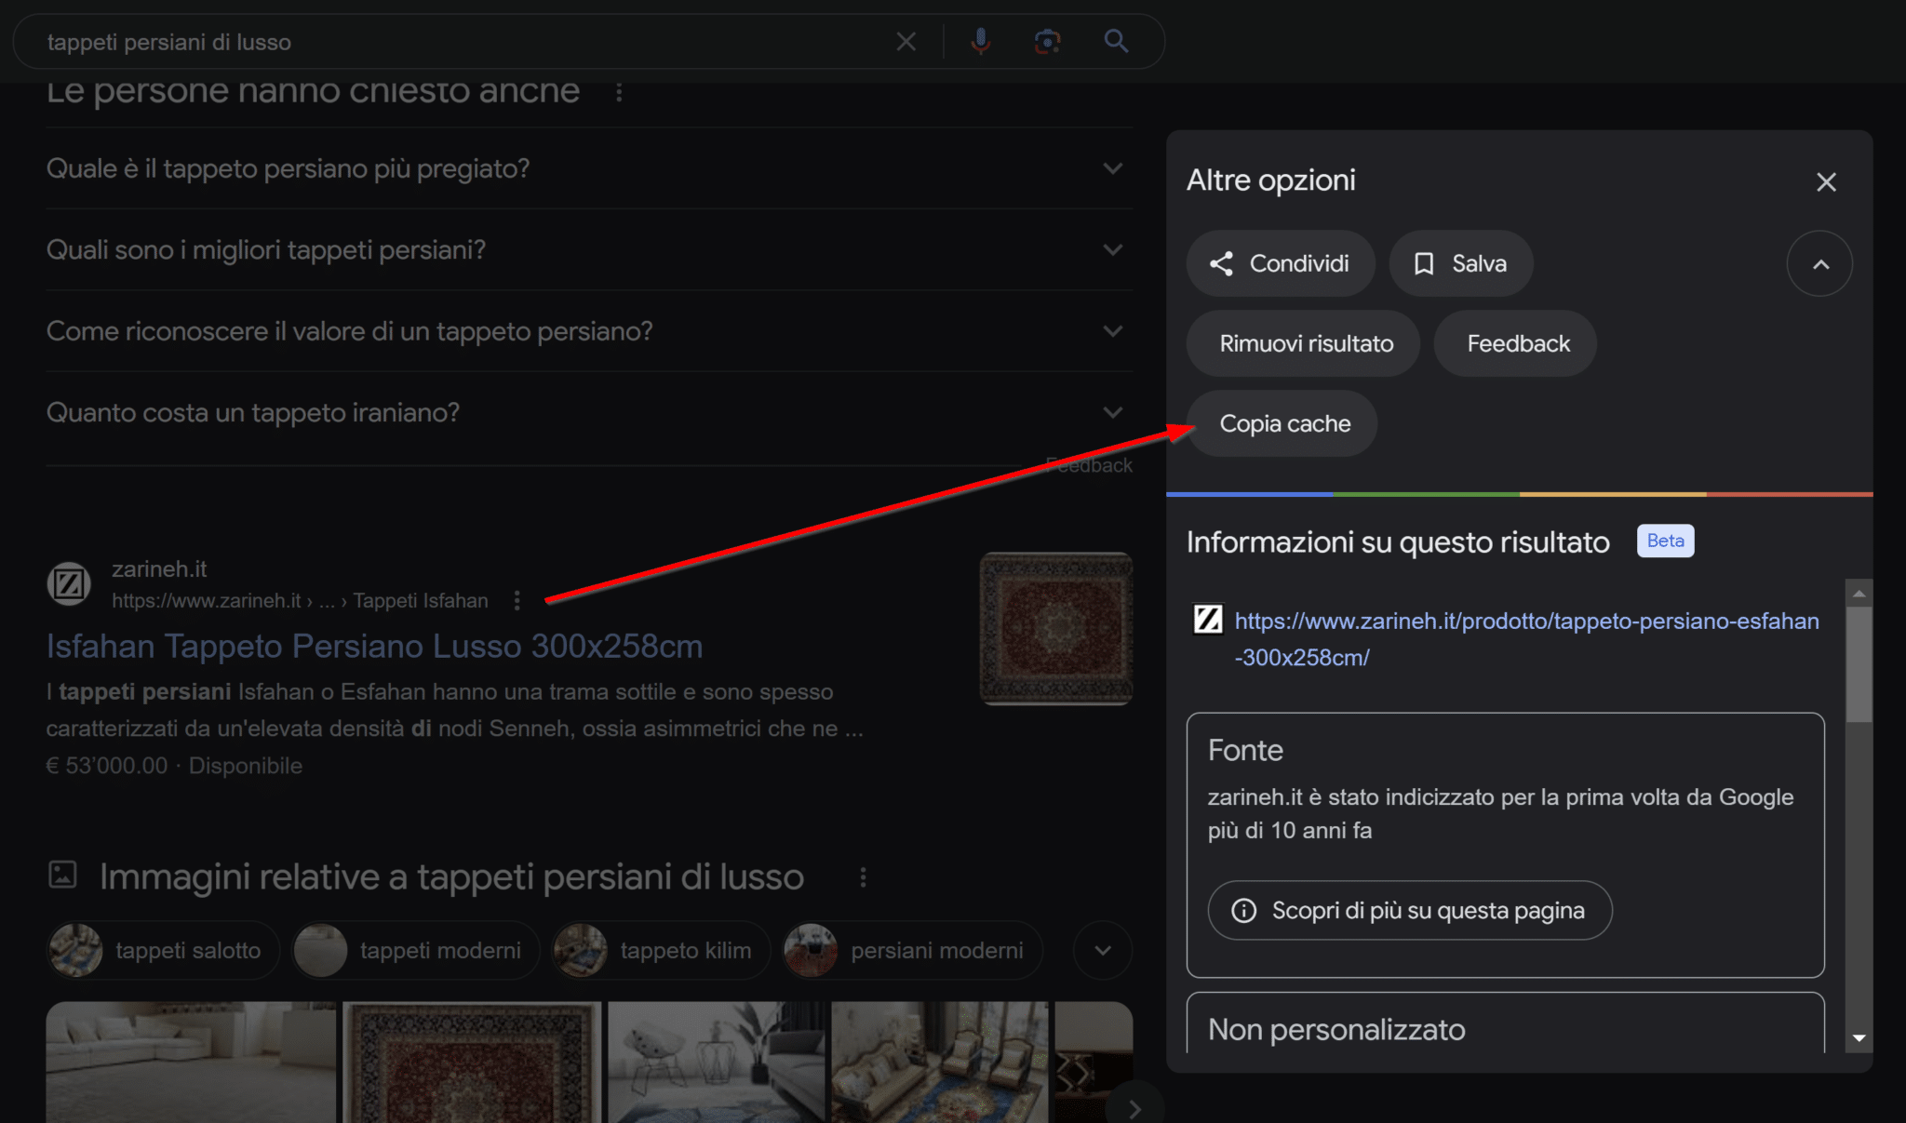The width and height of the screenshot is (1906, 1123).
Task: Click the zarineh.it favicon in the info panel
Action: (1207, 620)
